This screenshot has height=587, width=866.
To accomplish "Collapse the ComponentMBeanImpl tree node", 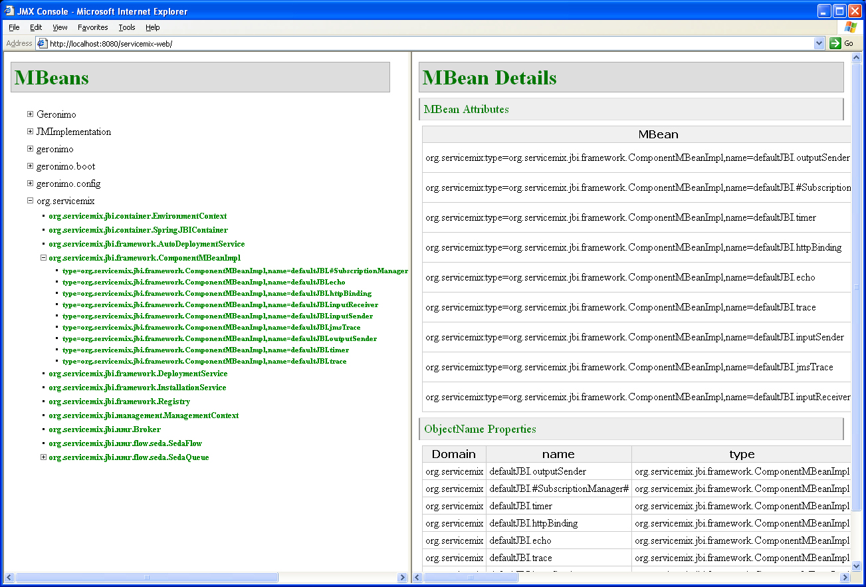I will coord(44,258).
